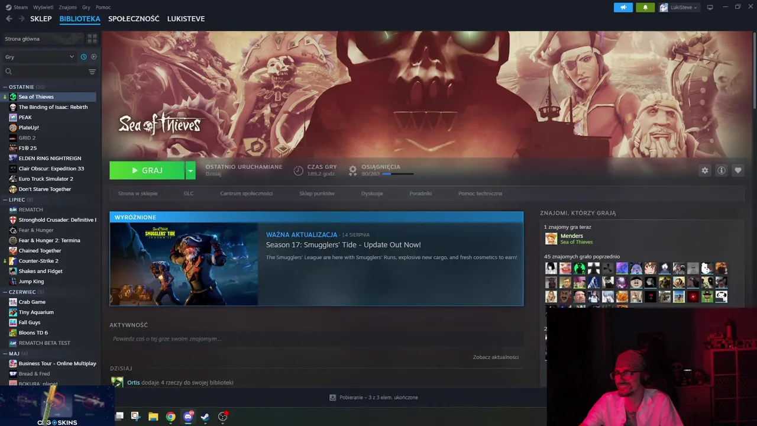Click the activity comment input field
Viewport: 757px width, 426px height.
316,339
